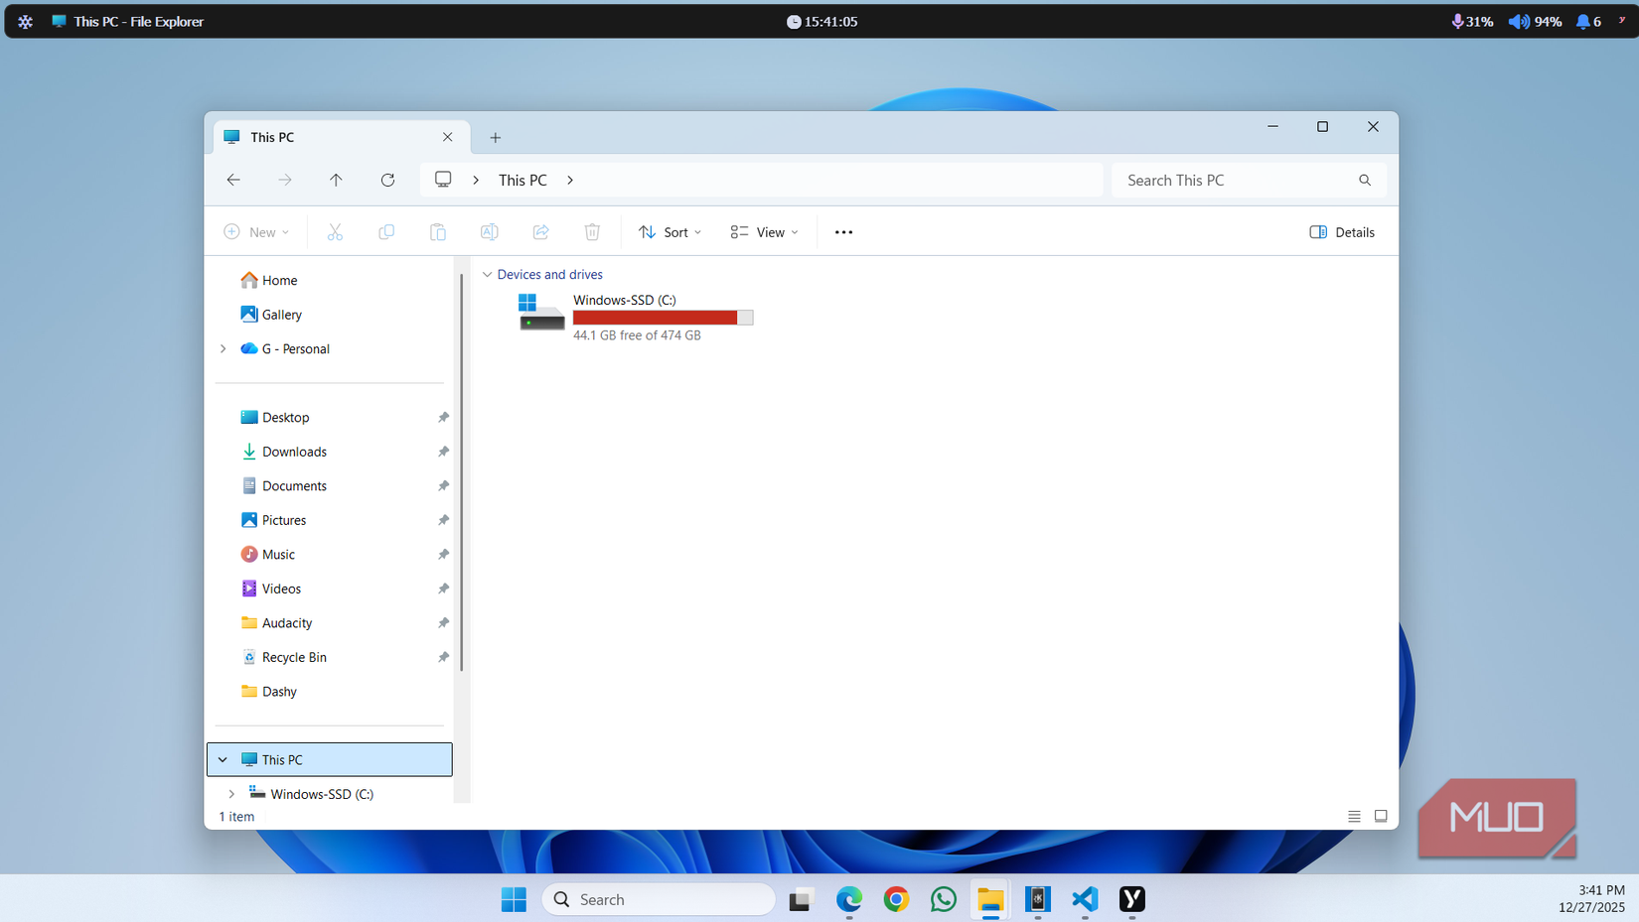This screenshot has height=922, width=1639.
Task: Open the Downloads folder in sidebar
Action: click(294, 451)
